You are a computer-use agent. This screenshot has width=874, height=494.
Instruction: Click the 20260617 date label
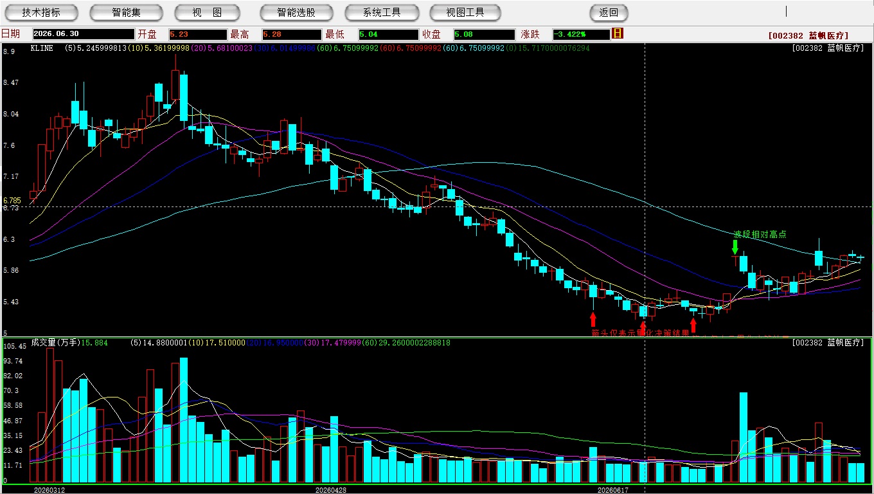pyautogui.click(x=612, y=489)
